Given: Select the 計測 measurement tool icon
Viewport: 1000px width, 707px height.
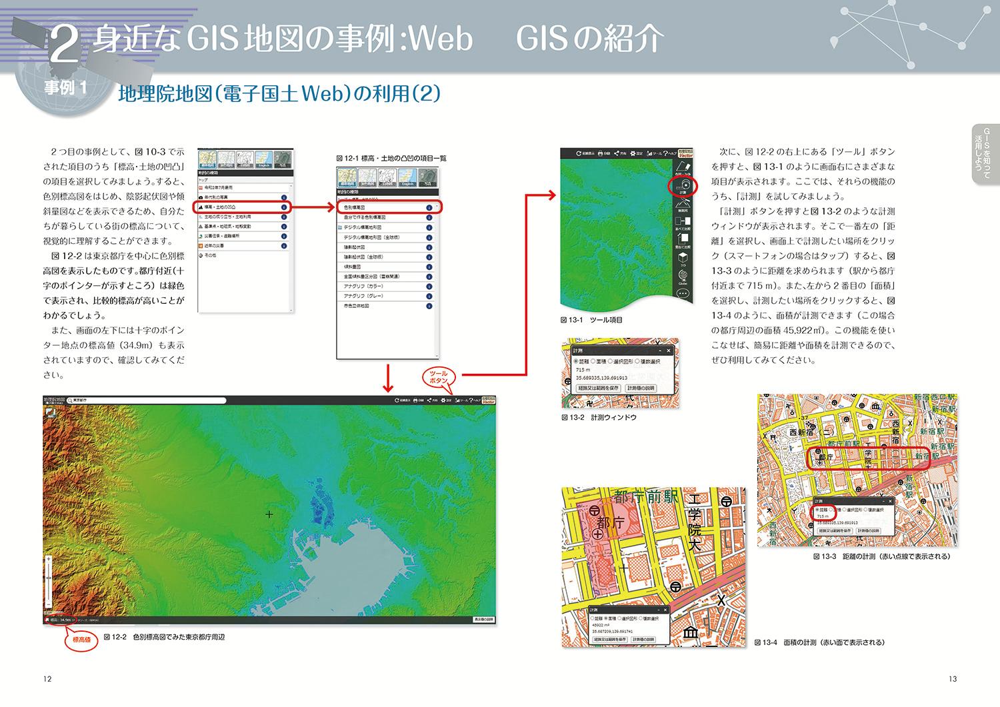Looking at the screenshot, I should click(684, 187).
